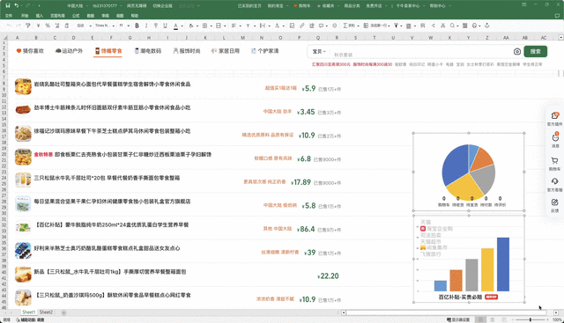Click the 辅助功能: 调查 status entry
Screen dimensions: 564x323
pyautogui.click(x=30, y=319)
